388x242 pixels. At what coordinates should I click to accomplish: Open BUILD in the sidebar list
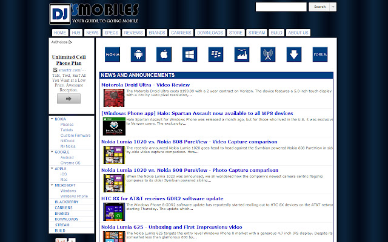click(x=60, y=231)
